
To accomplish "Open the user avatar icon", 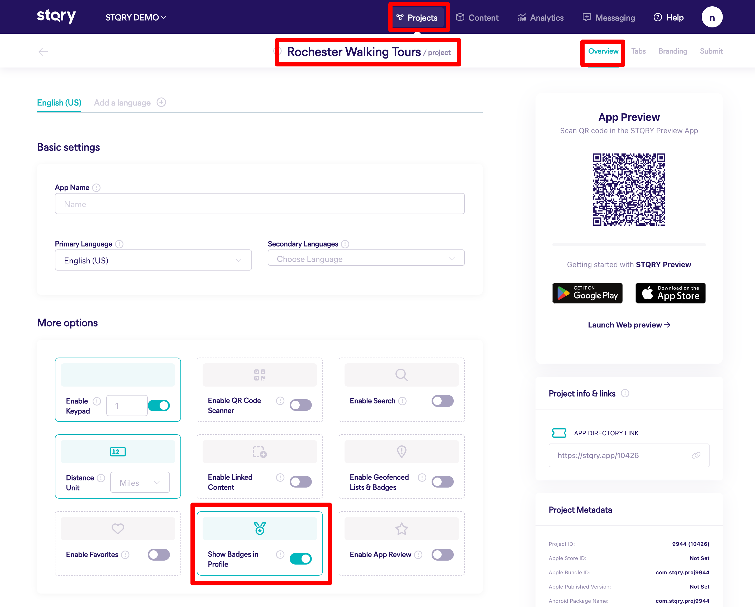I will pyautogui.click(x=711, y=17).
